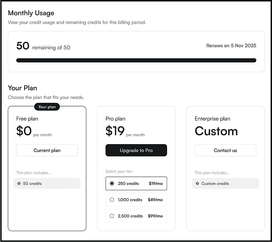Click the diamond icon beside Custom credits
This screenshot has height=242, width=272.
click(x=197, y=183)
